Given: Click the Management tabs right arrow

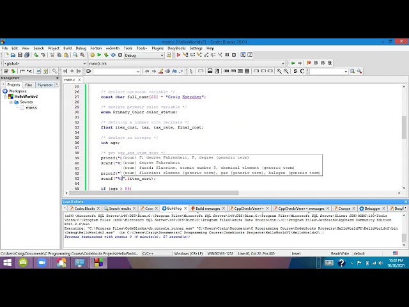Looking at the screenshot, I should coord(57,84).
